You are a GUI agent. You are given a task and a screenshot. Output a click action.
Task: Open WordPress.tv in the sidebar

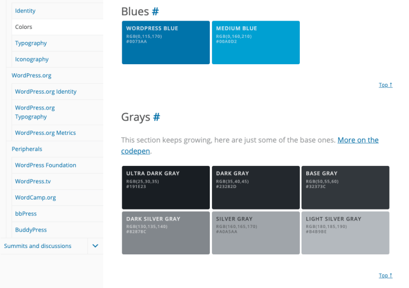[33, 181]
